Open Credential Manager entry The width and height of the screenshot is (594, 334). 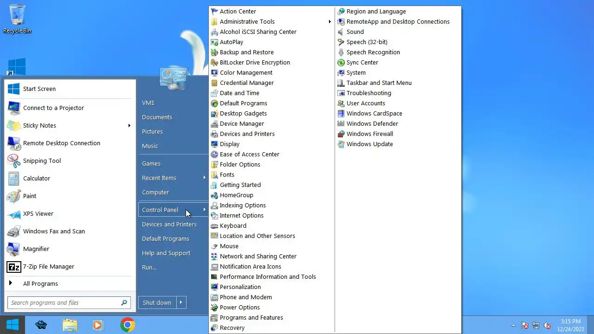(x=247, y=83)
